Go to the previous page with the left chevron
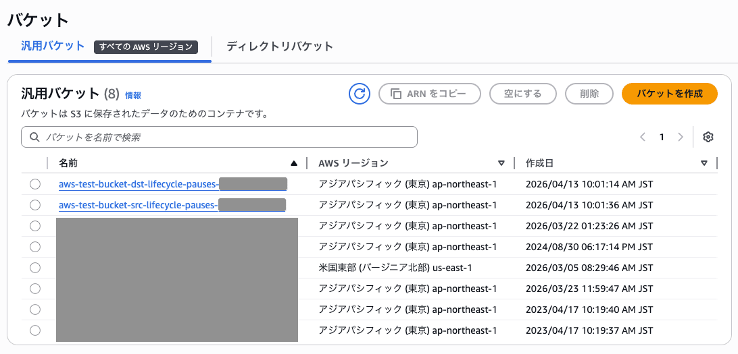 point(643,137)
